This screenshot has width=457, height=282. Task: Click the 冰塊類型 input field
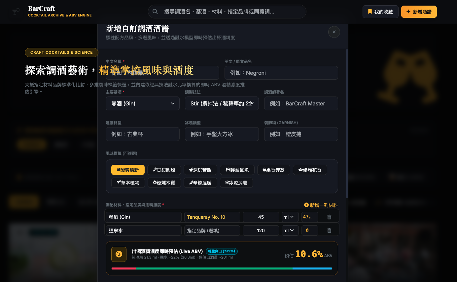pyautogui.click(x=222, y=134)
